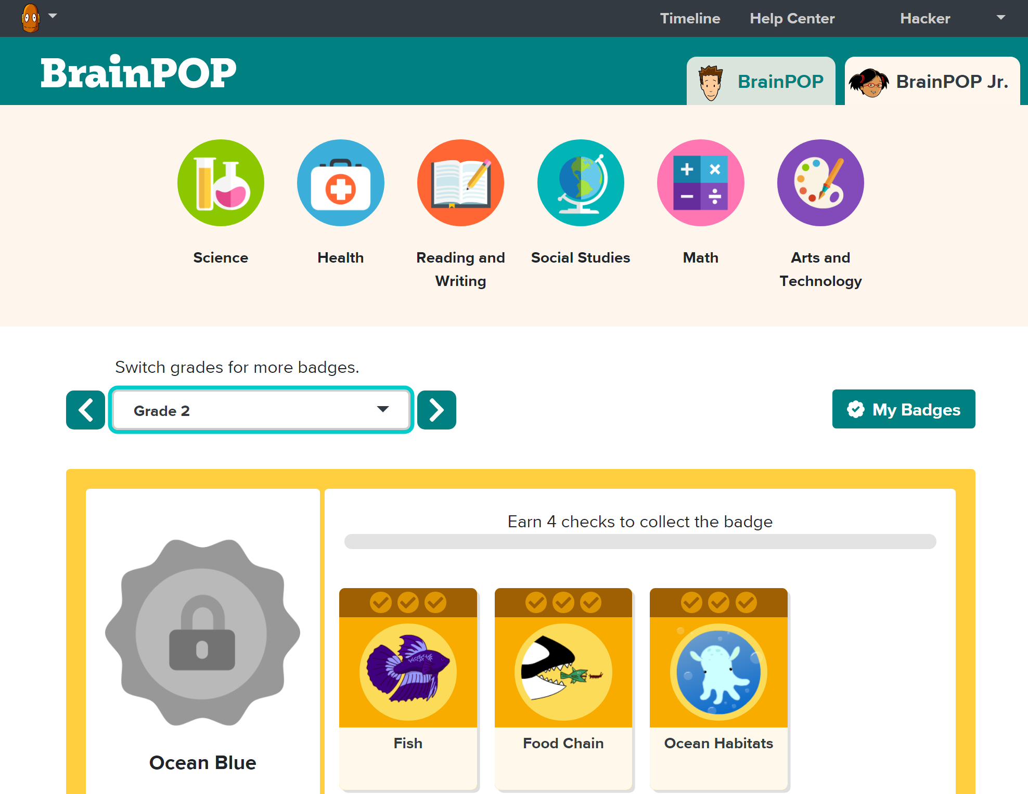
Task: Open Help Center in the top bar
Action: [x=792, y=18]
